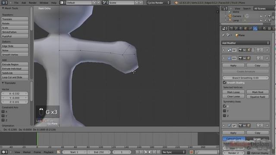Screen dimensions: 276x155
Task: Expand the Mirror modifier panel
Action: point(224,50)
